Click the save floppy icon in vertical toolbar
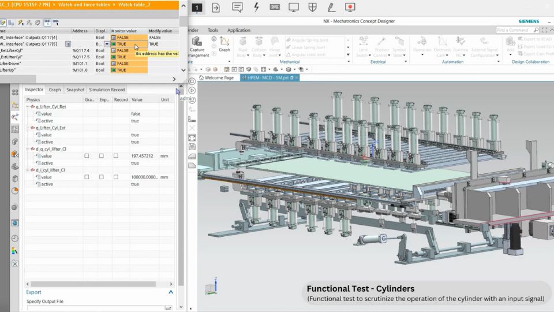554x312 pixels. (x=192, y=147)
